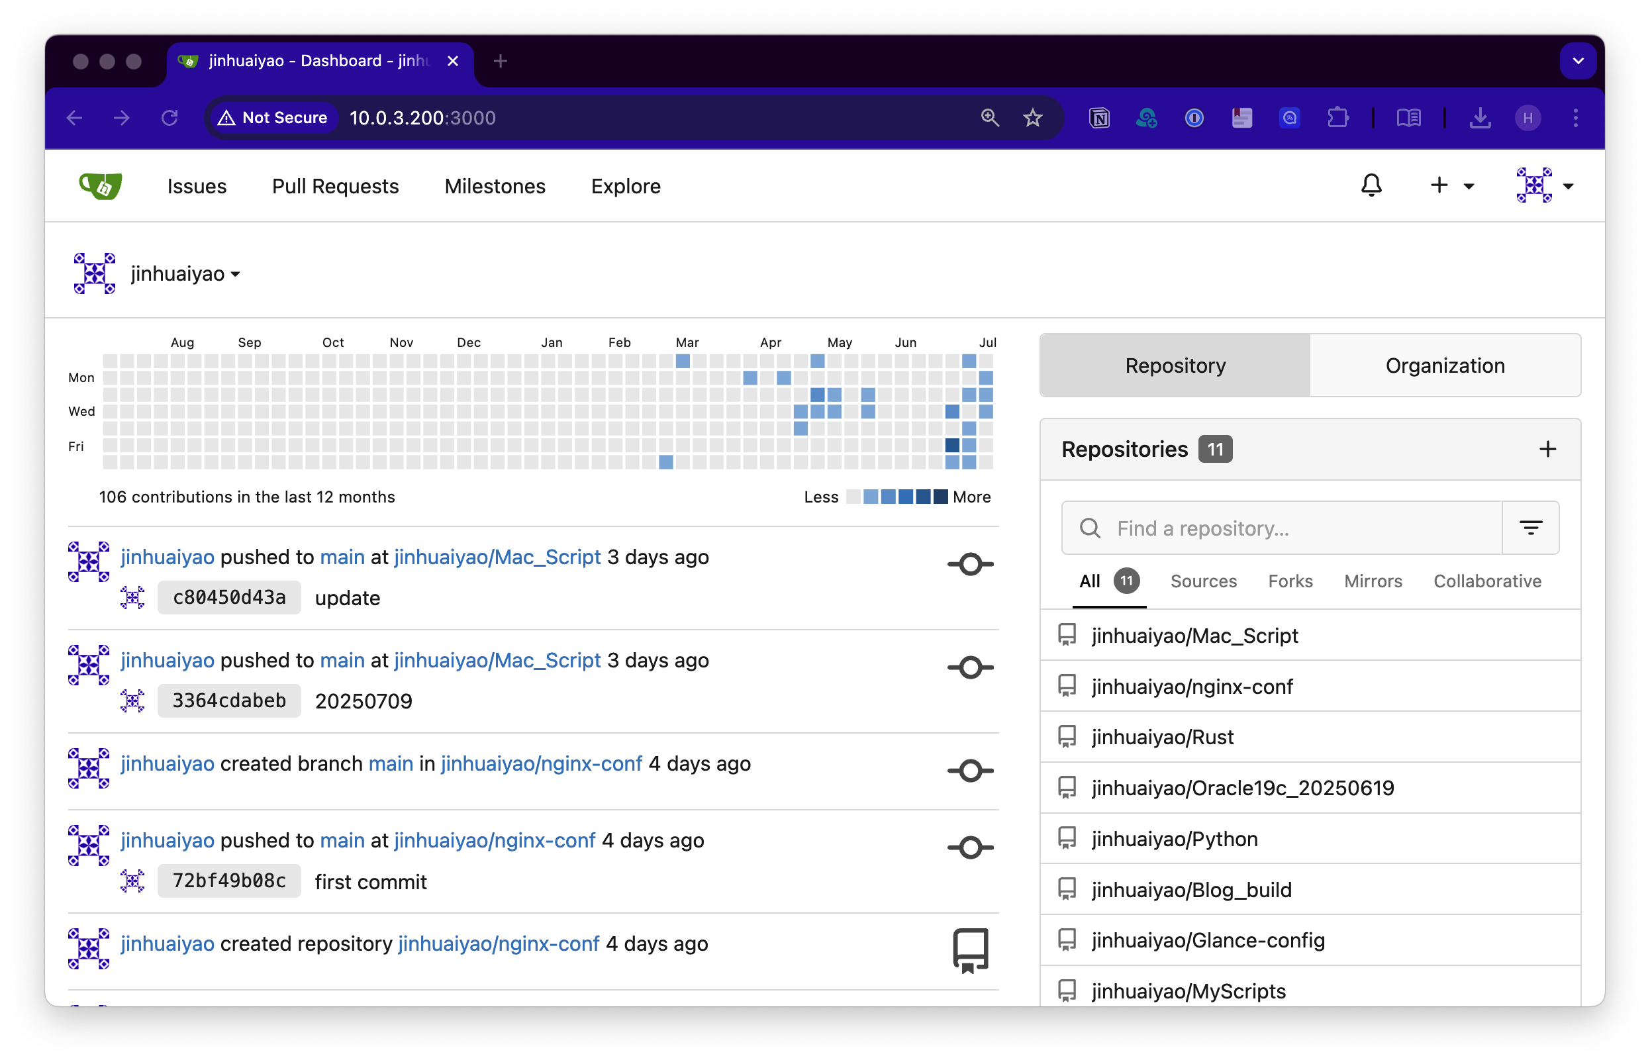
Task: Open browser downloads icon
Action: click(x=1480, y=118)
